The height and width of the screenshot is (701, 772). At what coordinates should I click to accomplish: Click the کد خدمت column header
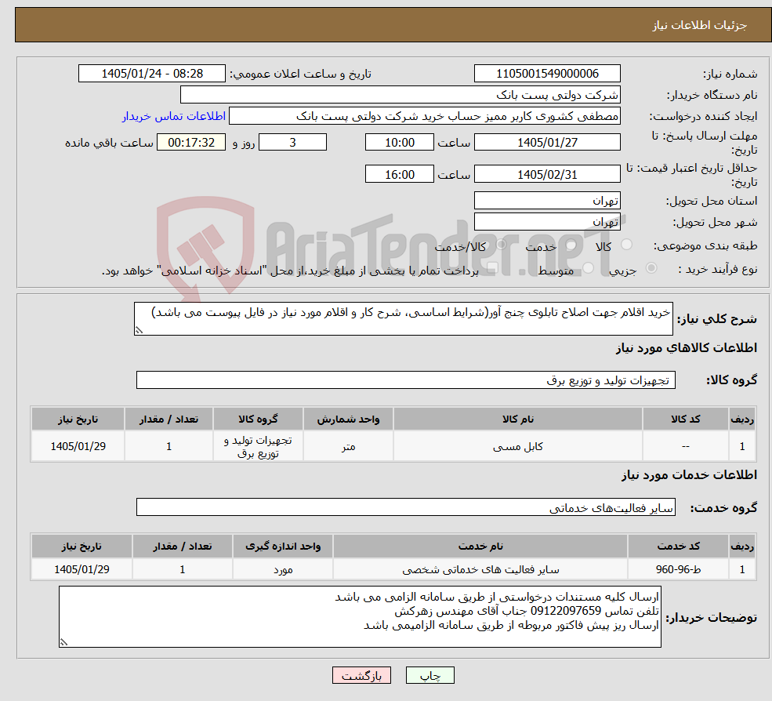pos(678,547)
